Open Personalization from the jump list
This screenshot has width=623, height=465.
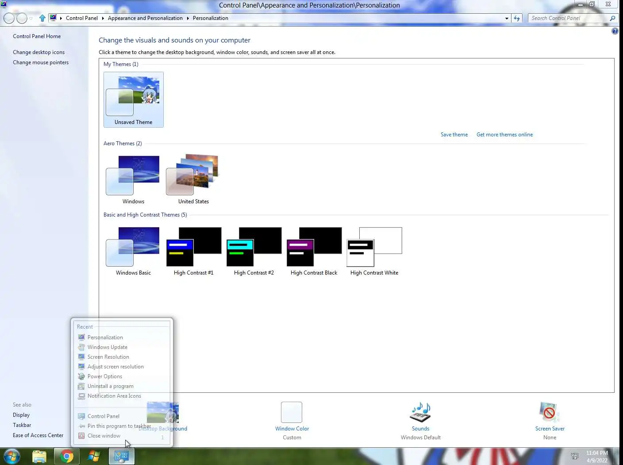pyautogui.click(x=122, y=337)
